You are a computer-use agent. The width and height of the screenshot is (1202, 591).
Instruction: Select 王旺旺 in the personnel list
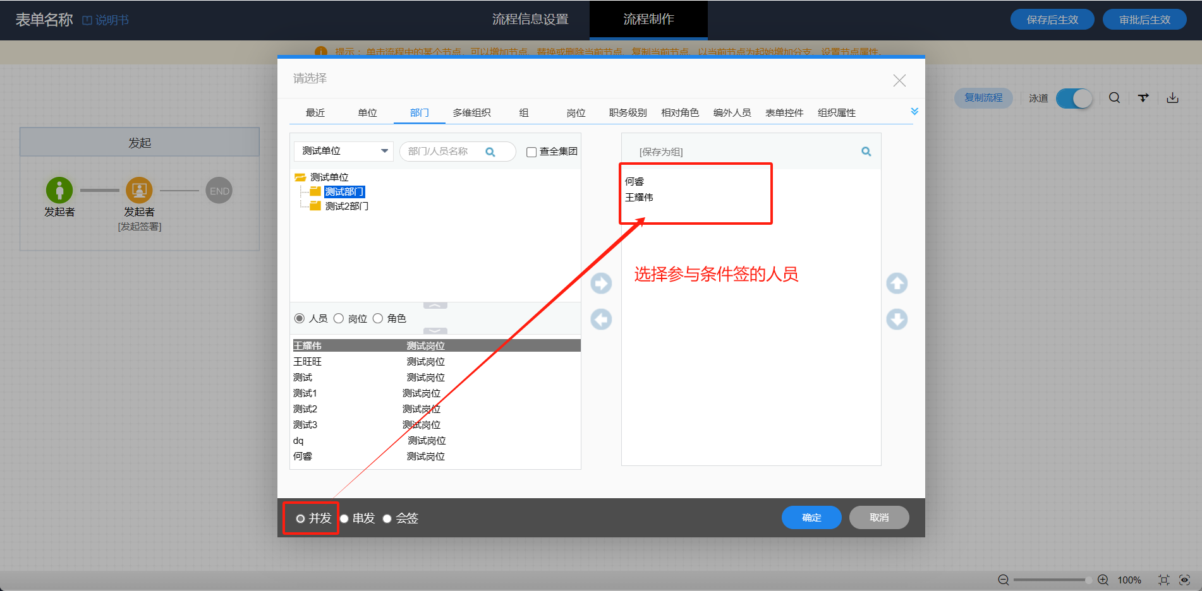coord(308,362)
